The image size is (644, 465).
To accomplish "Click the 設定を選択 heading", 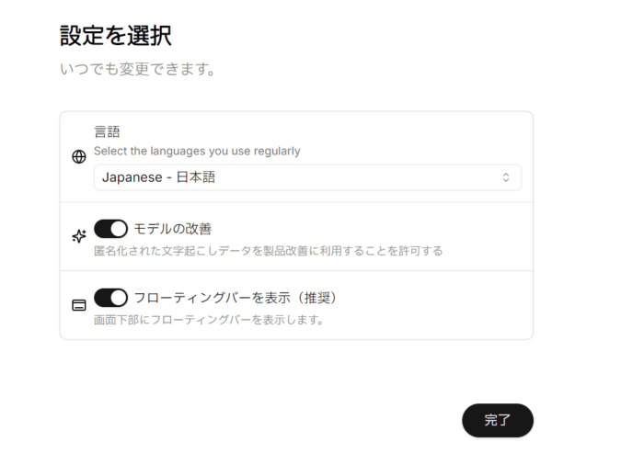I will (x=115, y=36).
